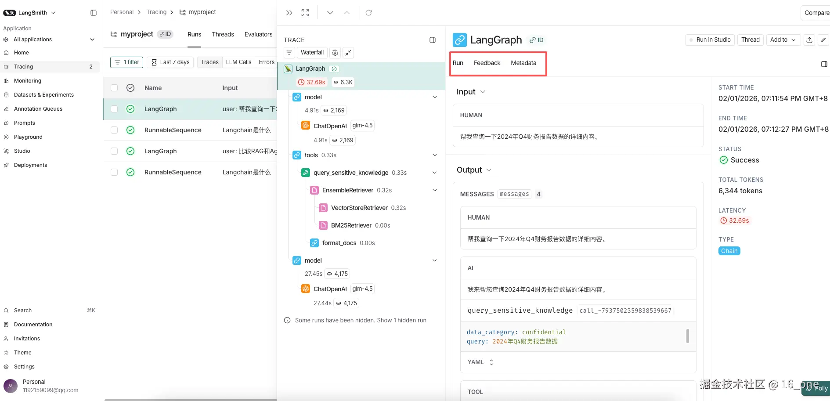
Task: Open Personal account menu
Action: point(51,386)
